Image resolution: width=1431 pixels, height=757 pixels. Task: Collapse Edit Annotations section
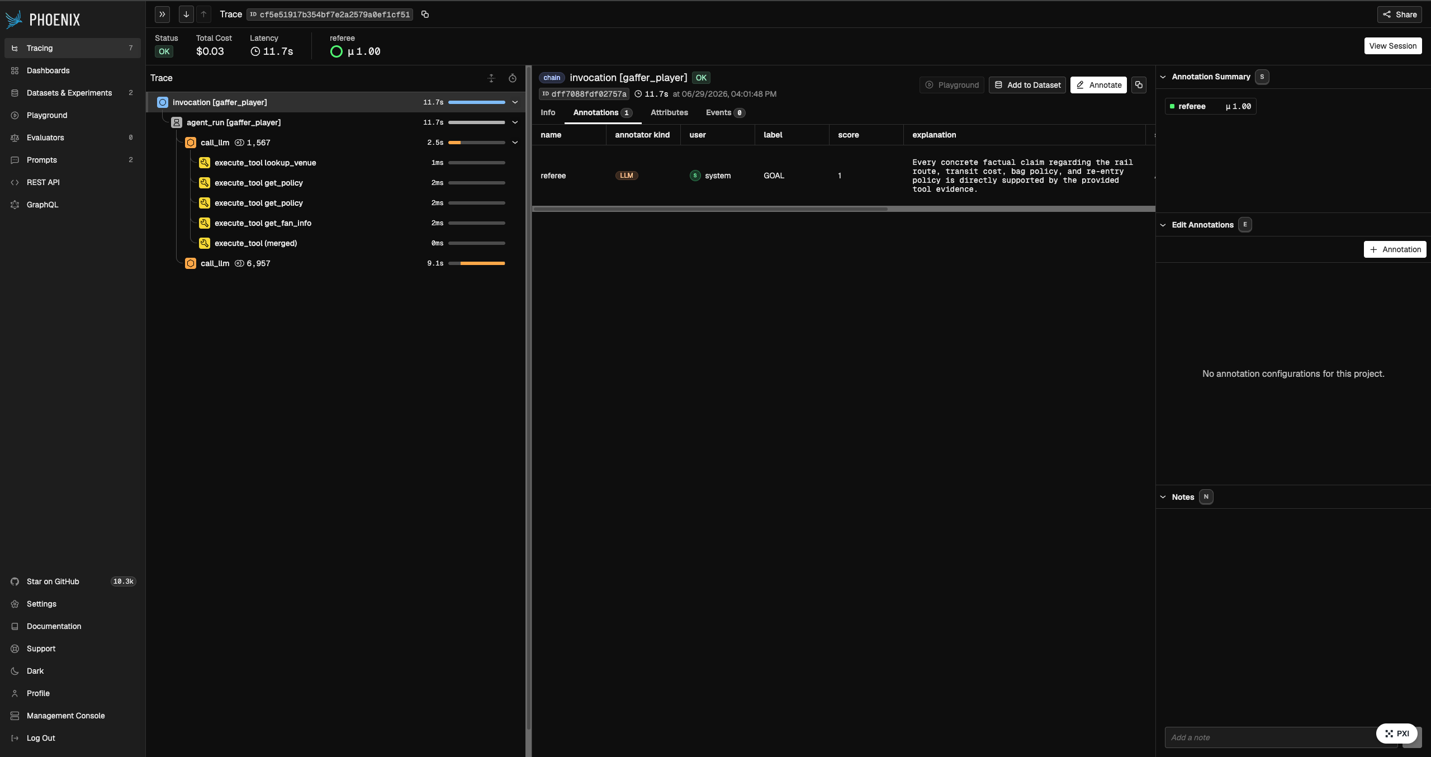(x=1163, y=225)
